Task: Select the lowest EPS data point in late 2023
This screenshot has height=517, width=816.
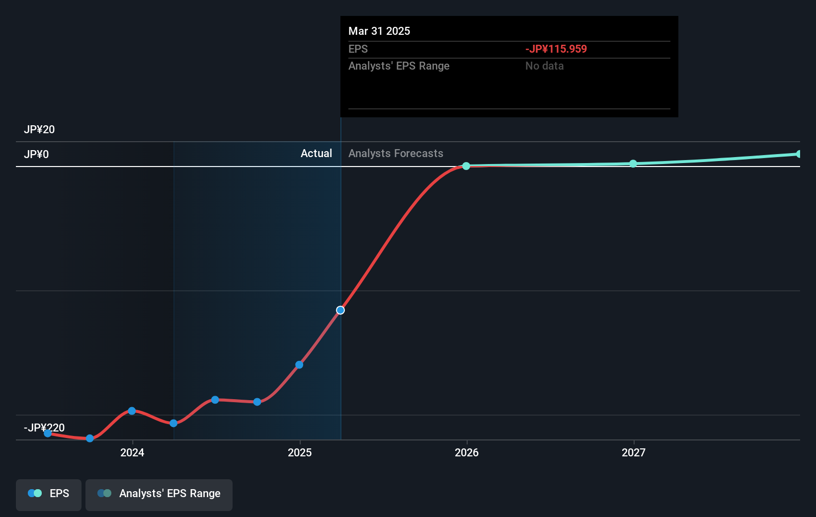Action: point(90,438)
